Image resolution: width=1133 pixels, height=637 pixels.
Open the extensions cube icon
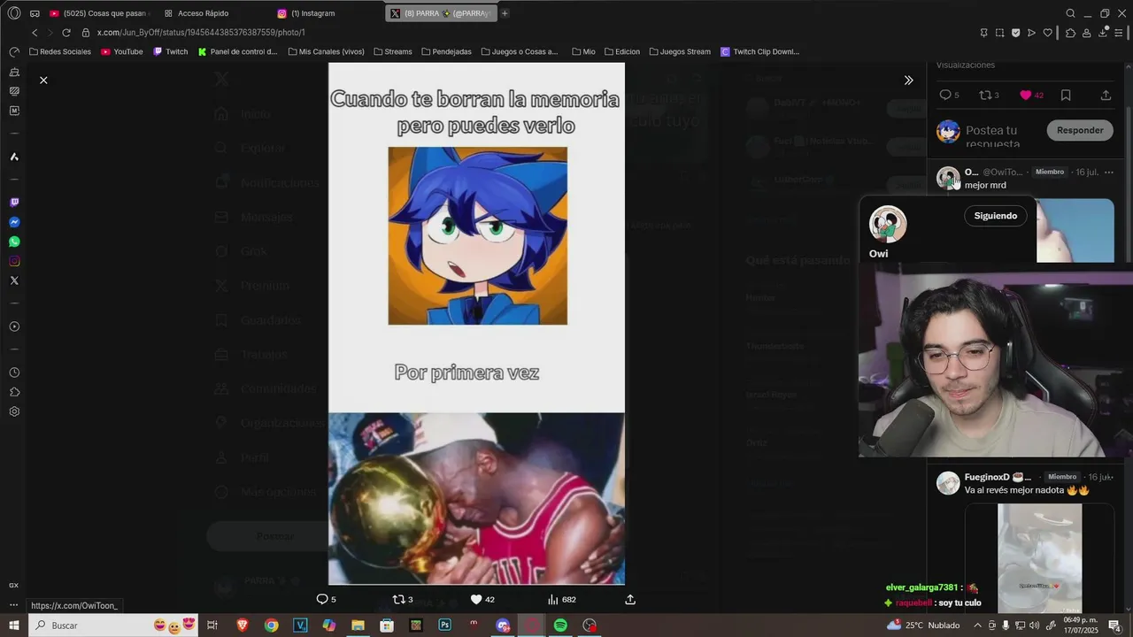click(1070, 33)
